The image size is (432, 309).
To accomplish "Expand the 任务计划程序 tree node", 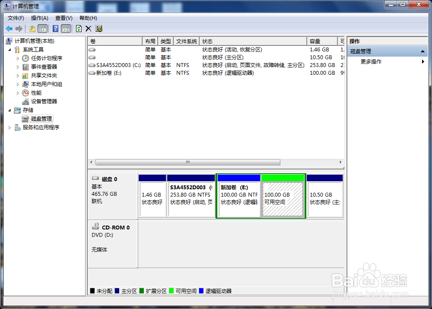I will pos(18,58).
